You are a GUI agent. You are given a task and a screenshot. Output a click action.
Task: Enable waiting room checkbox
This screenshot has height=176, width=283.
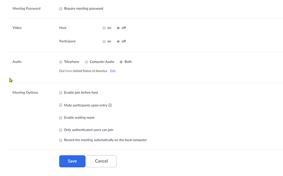61,118
